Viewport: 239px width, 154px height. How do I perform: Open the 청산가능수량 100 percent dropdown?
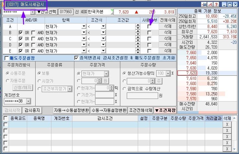pyautogui.click(x=168, y=73)
